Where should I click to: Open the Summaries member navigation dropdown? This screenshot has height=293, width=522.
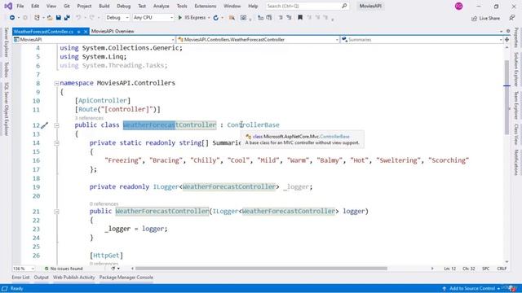click(422, 40)
